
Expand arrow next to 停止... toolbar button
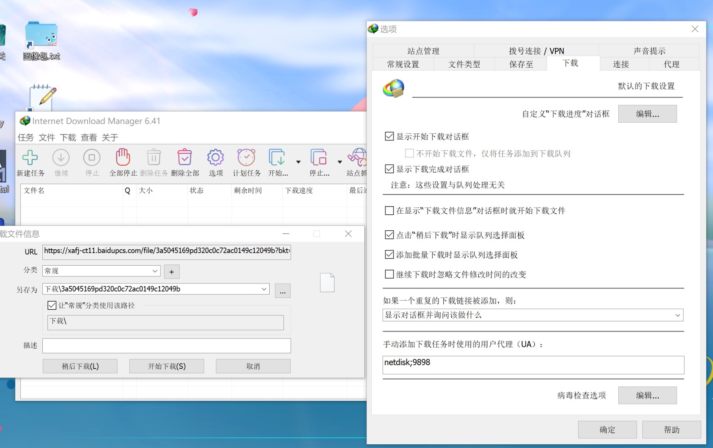point(339,162)
